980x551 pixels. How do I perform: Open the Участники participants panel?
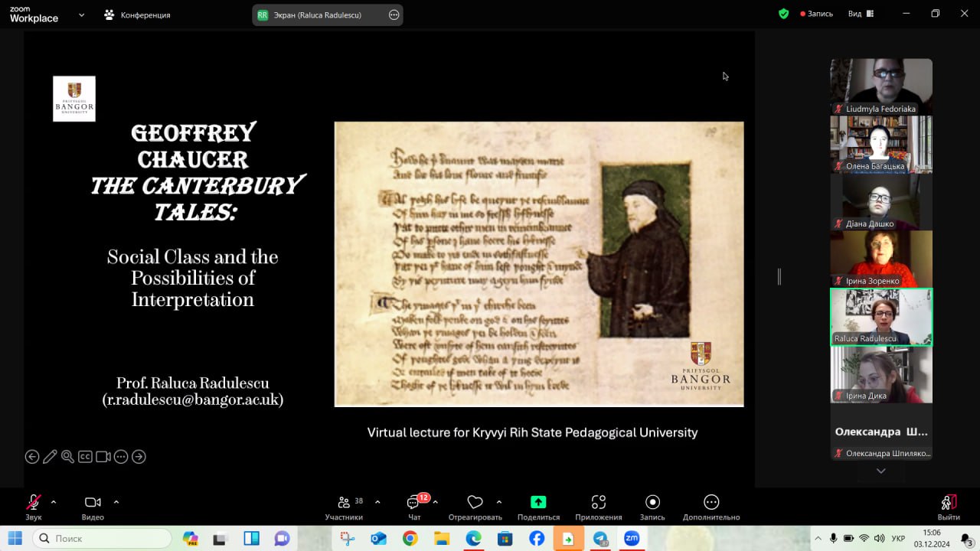coord(344,507)
